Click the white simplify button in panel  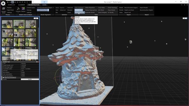point(30,79)
